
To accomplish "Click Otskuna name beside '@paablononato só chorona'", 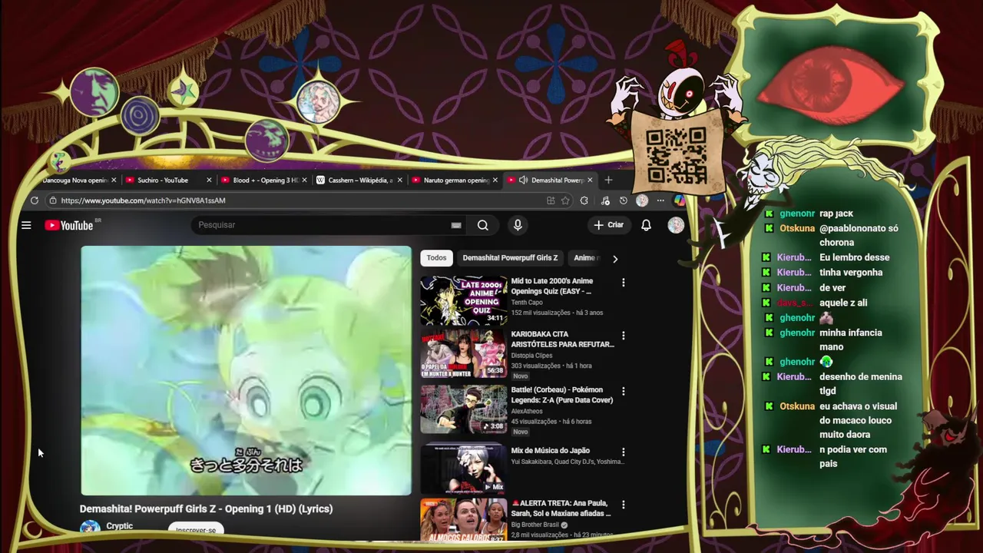I will coord(797,228).
